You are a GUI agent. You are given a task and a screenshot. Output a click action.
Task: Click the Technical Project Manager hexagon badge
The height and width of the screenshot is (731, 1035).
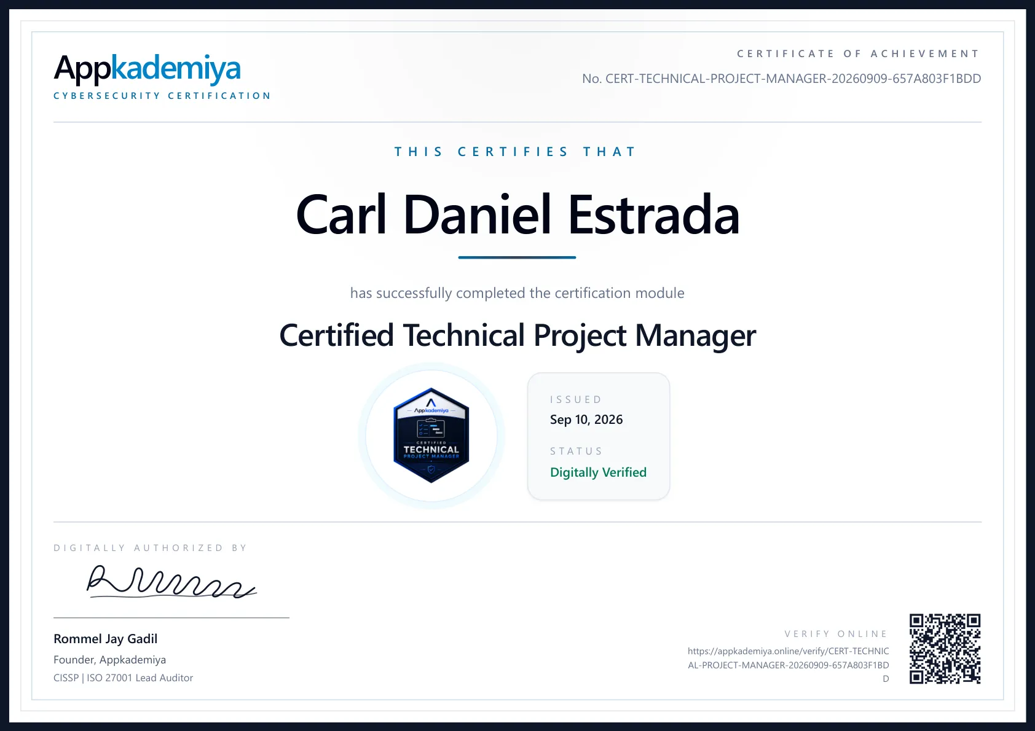tap(431, 436)
